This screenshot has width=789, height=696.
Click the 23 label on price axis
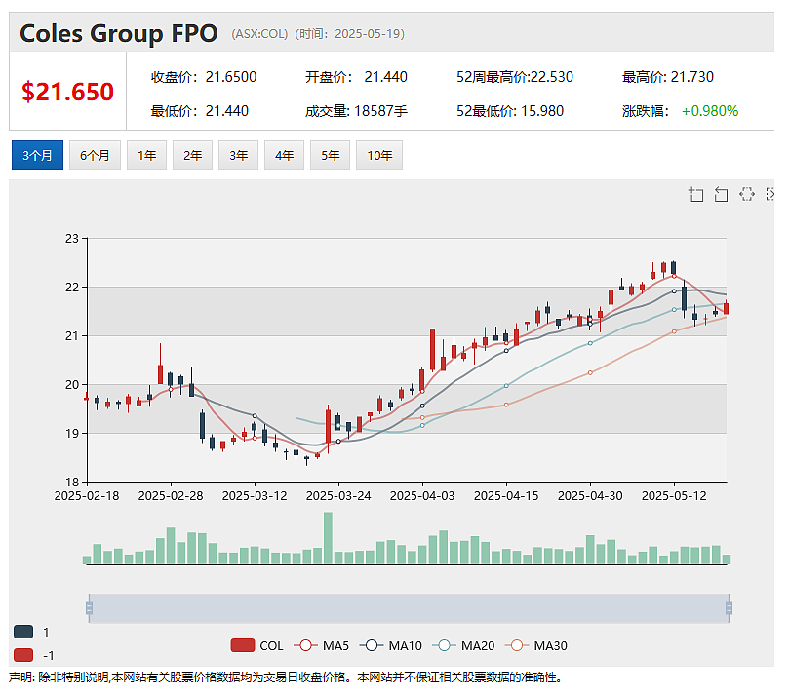[72, 239]
